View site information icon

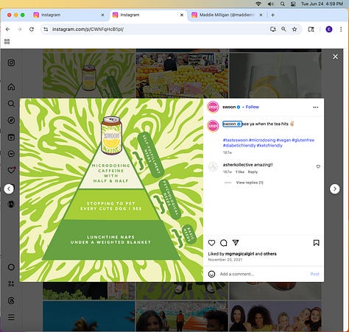pos(46,29)
